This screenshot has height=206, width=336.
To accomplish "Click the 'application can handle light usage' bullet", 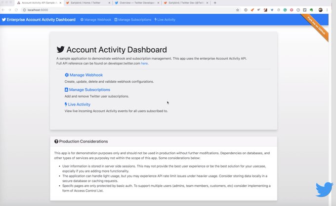I will pos(165,178).
